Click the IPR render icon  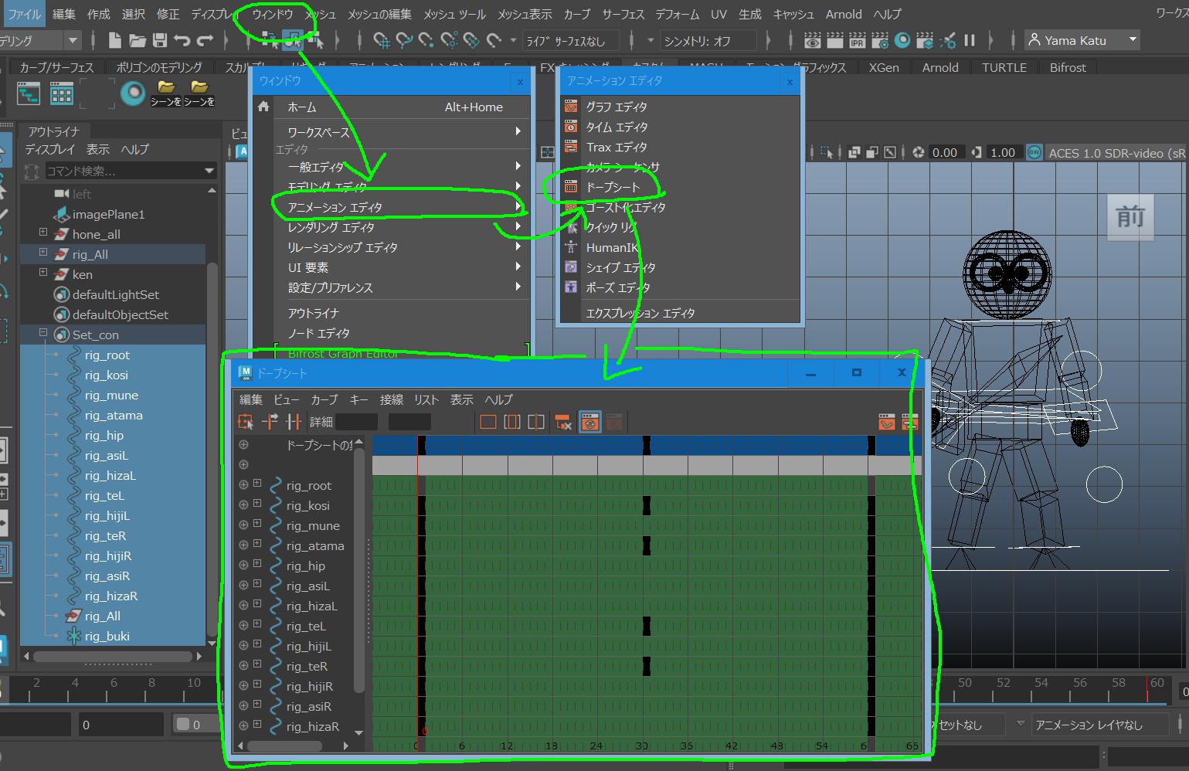(x=858, y=40)
